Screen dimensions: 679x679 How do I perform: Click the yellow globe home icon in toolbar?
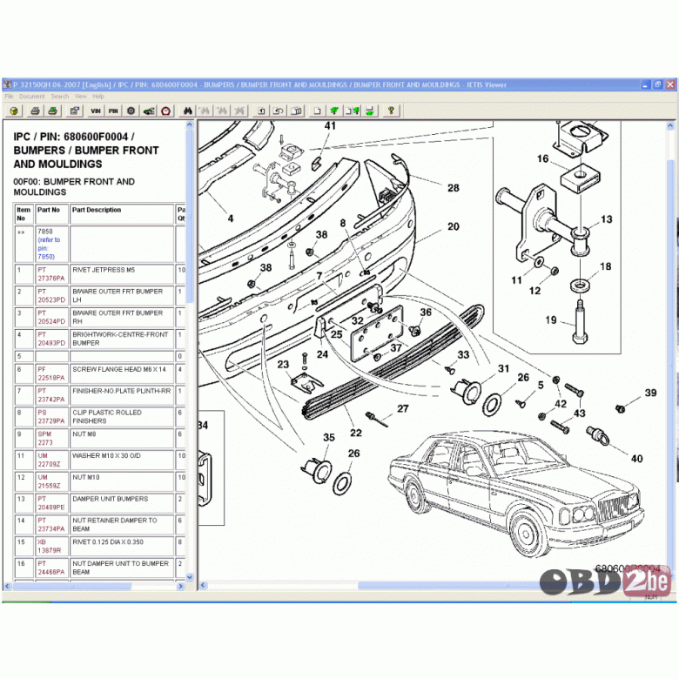pyautogui.click(x=14, y=111)
